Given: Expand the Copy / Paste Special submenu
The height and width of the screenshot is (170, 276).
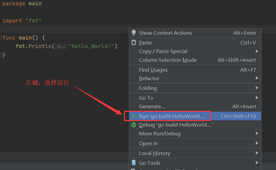Looking at the screenshot, I should pyautogui.click(x=163, y=51).
